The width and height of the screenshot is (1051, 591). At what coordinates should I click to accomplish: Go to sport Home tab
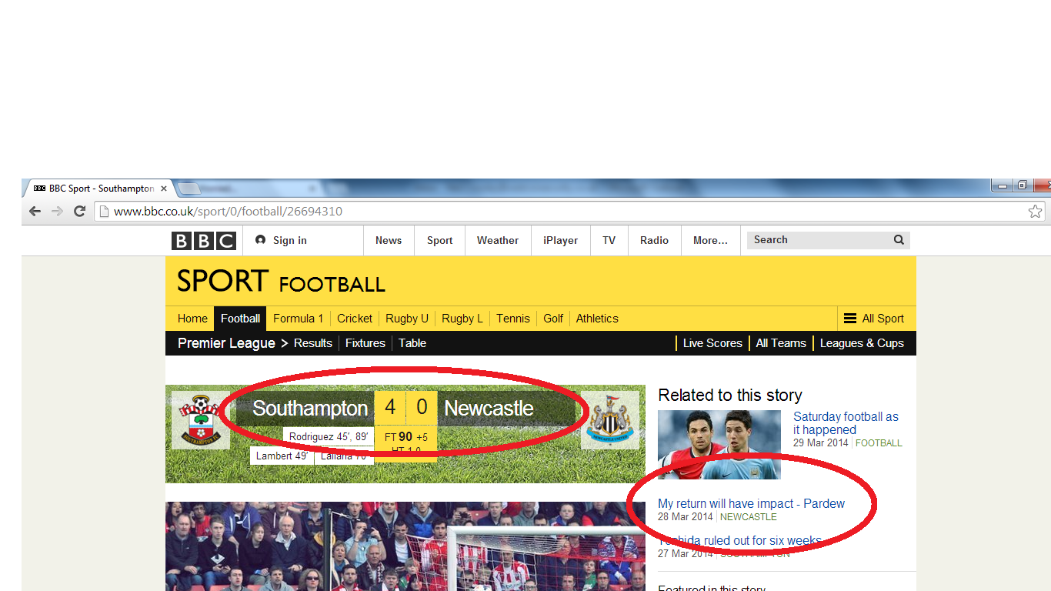coord(192,319)
